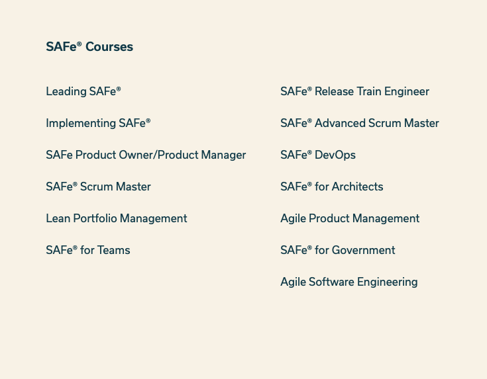The height and width of the screenshot is (379, 487).
Task: Select SAFe for Architects link
Action: coord(331,187)
